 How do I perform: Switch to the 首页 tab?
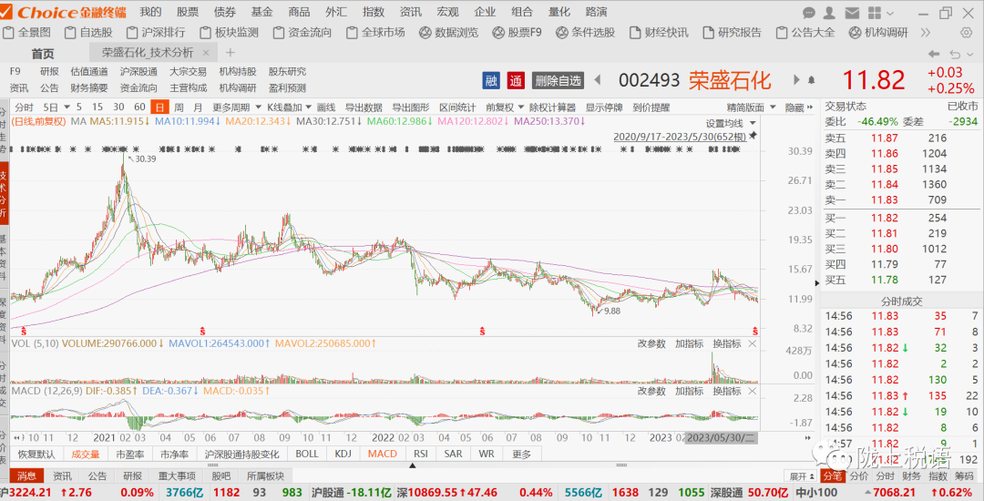(x=43, y=54)
